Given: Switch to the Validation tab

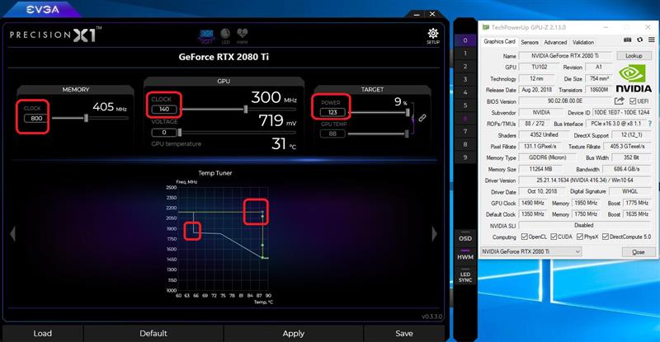Looking at the screenshot, I should (x=583, y=43).
